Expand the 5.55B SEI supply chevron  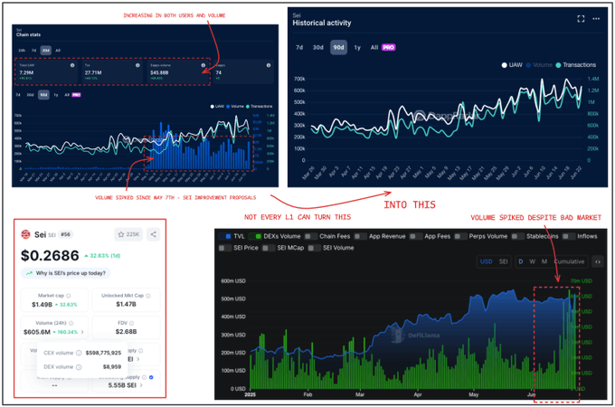tap(141, 385)
